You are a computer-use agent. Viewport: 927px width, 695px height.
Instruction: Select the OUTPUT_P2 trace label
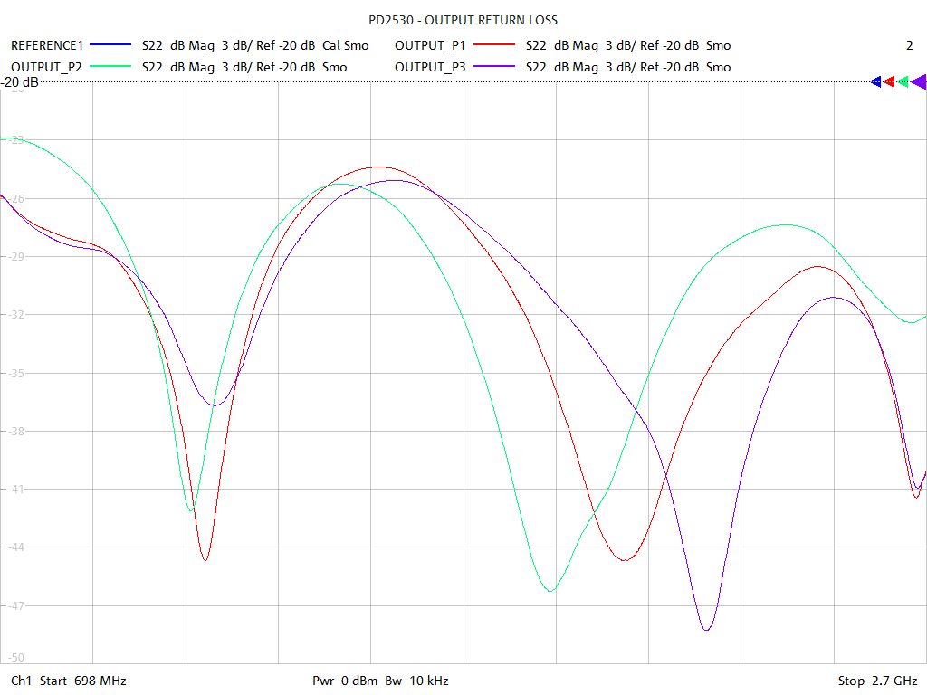click(47, 67)
